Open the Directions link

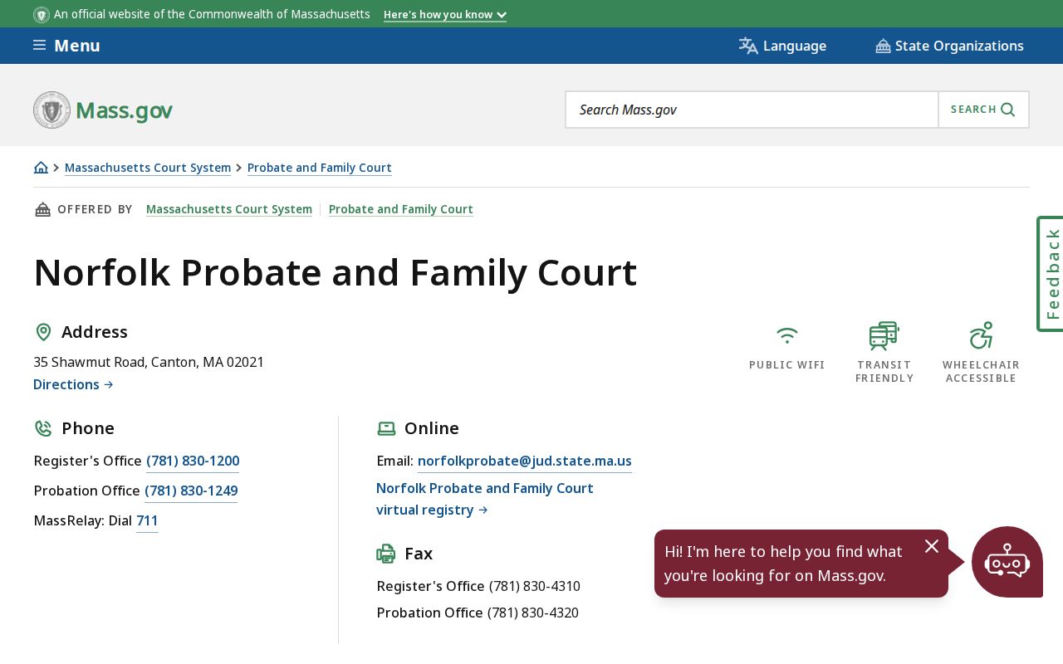tap(73, 384)
